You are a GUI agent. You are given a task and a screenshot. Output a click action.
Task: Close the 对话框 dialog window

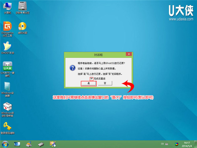point(128,54)
